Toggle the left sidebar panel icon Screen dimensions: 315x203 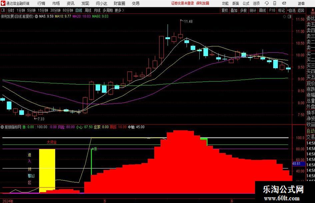(x=3, y=10)
